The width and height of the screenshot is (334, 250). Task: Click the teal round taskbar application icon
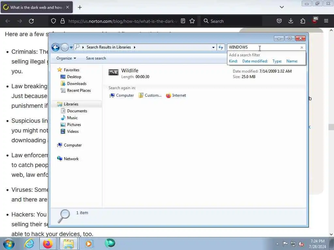coord(110,243)
